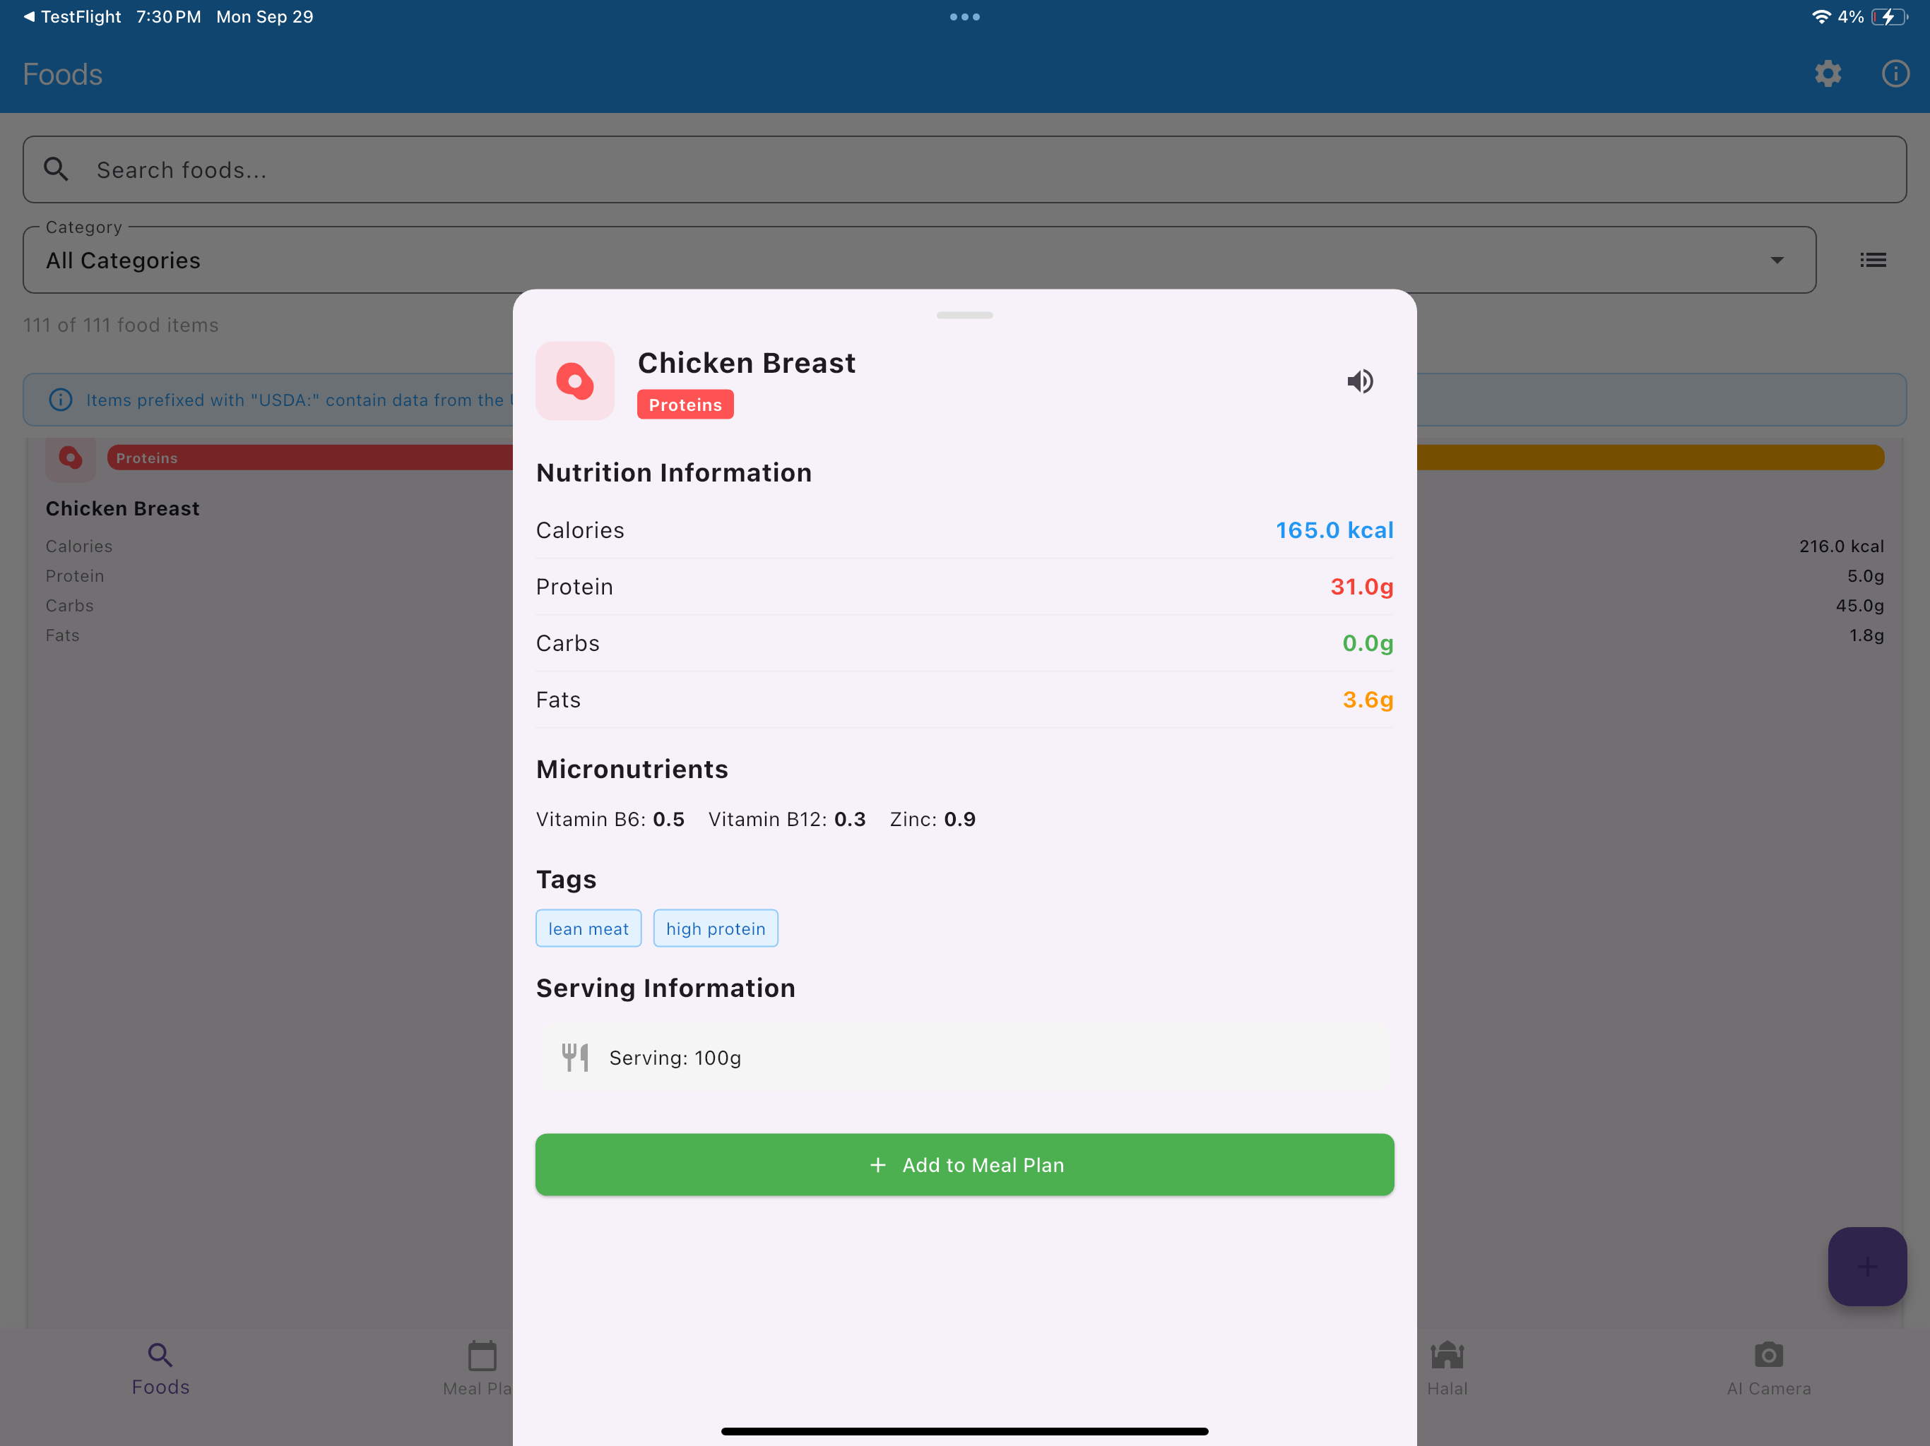This screenshot has width=1930, height=1446.
Task: Tap the fork and knife serving icon
Action: (x=575, y=1057)
